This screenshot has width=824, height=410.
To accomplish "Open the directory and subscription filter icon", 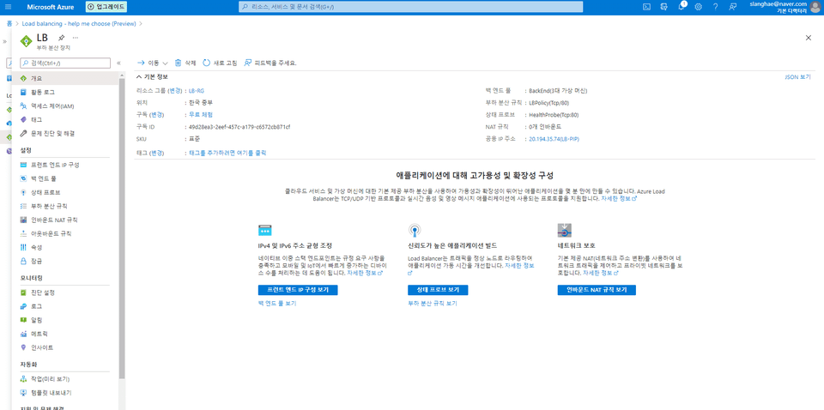I will pos(664,7).
